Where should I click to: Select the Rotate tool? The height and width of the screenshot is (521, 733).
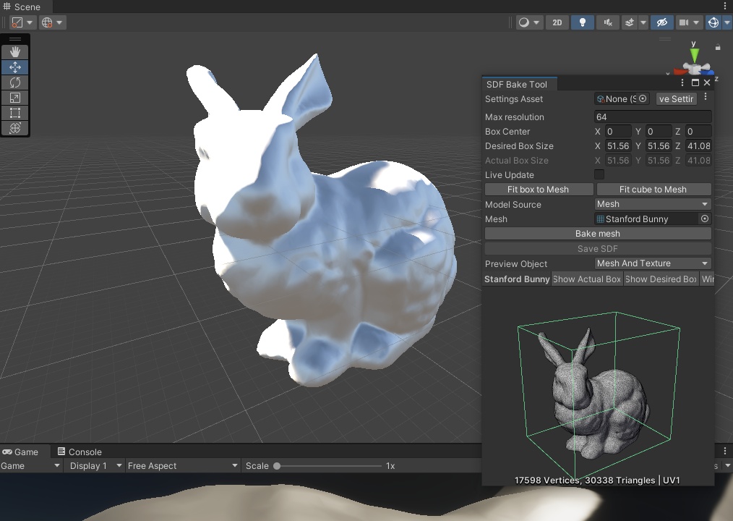(x=15, y=82)
